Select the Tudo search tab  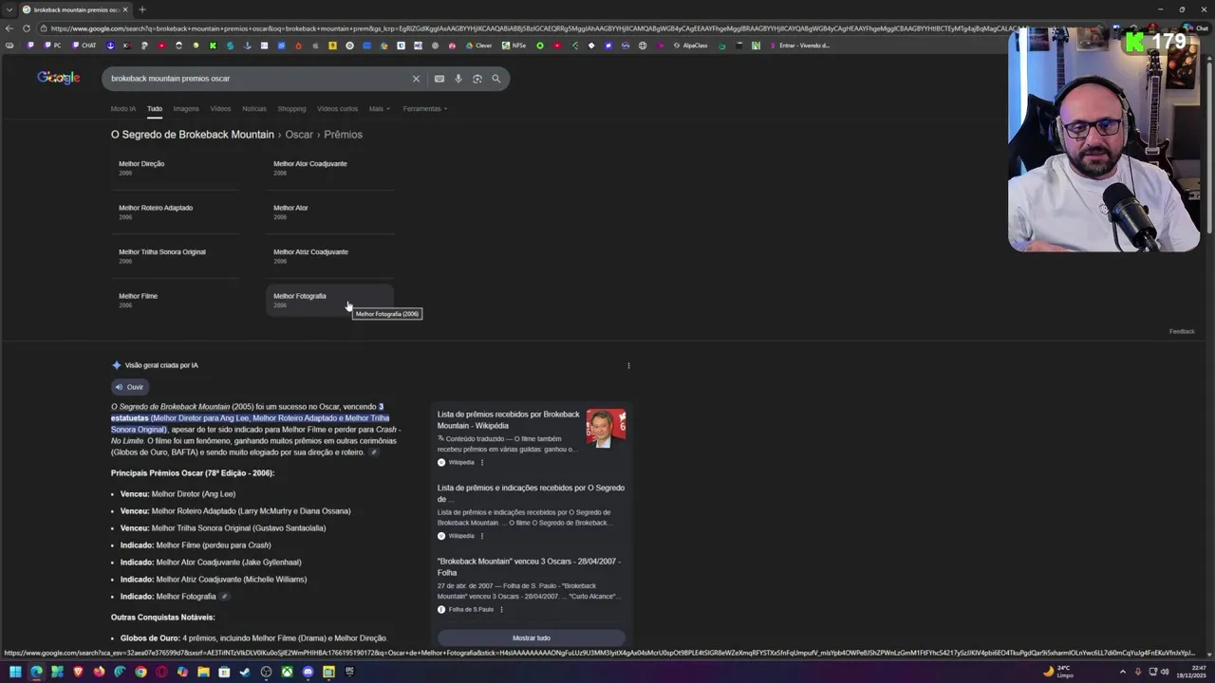[155, 108]
